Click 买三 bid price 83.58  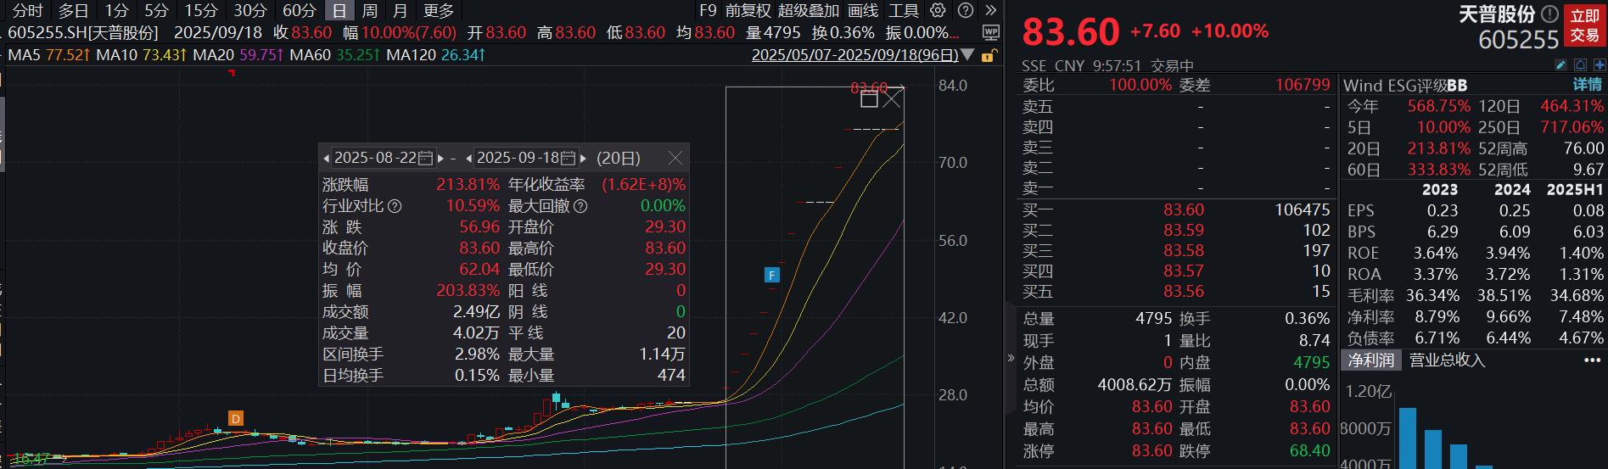(x=1184, y=250)
